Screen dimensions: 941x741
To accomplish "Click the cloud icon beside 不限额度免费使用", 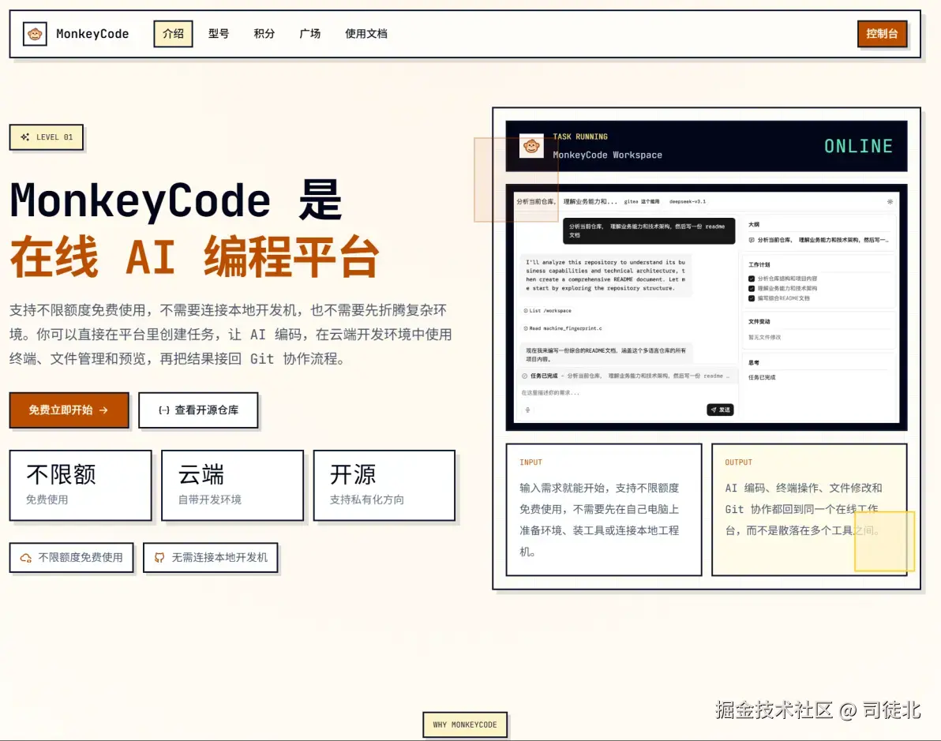I will [26, 557].
